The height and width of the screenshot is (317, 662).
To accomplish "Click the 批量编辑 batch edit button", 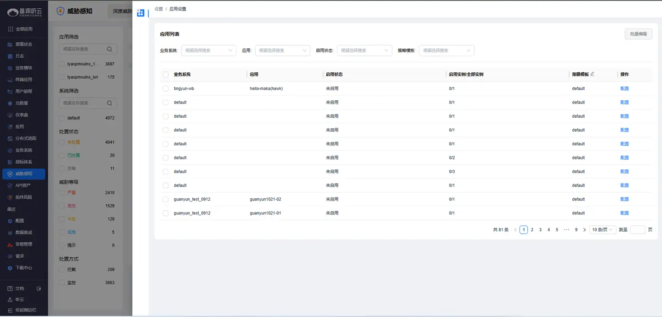I will (x=638, y=34).
